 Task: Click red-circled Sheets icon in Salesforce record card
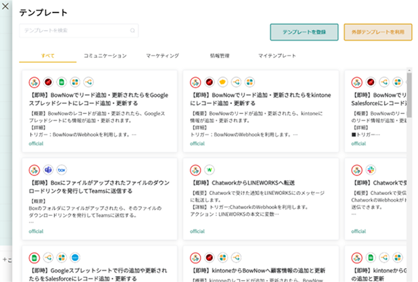34,258
